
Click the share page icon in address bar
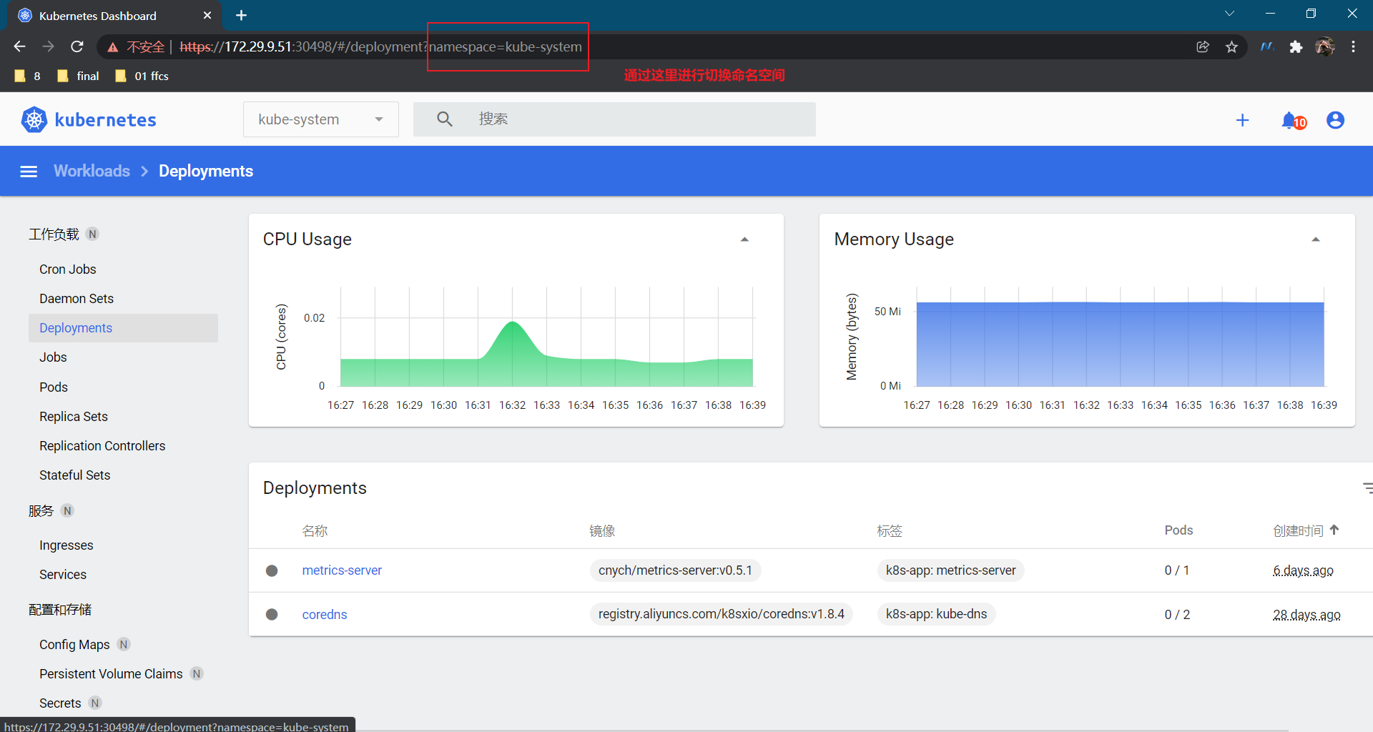click(1203, 46)
